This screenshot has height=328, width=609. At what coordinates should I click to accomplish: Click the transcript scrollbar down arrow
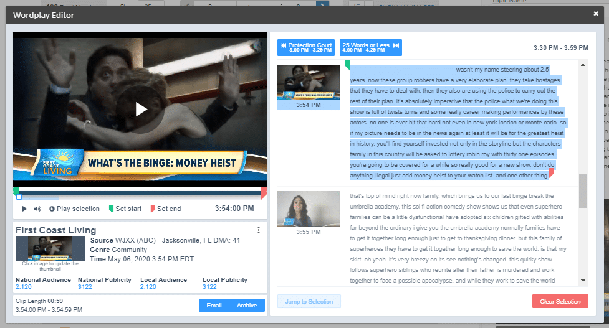(583, 280)
